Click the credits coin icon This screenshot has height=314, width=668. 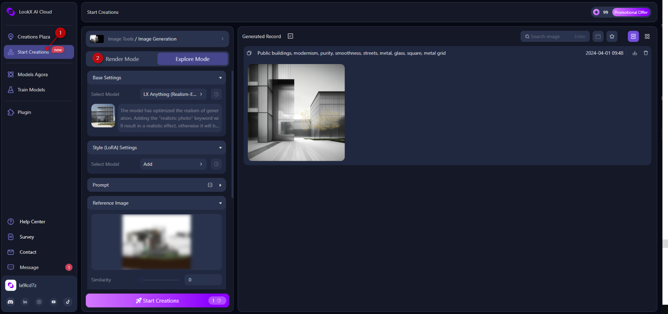(x=596, y=12)
